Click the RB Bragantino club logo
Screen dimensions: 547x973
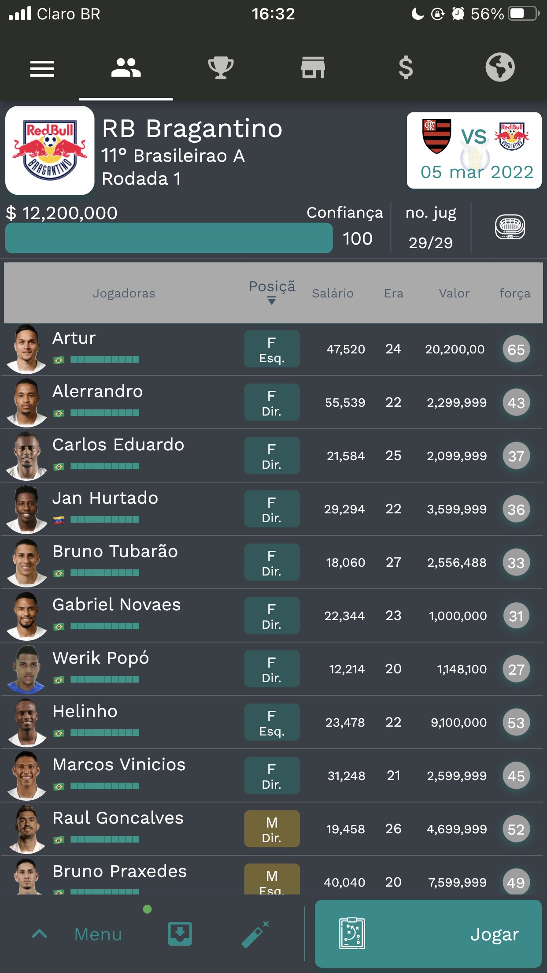50,150
